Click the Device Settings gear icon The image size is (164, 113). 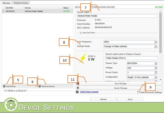(x=11, y=105)
